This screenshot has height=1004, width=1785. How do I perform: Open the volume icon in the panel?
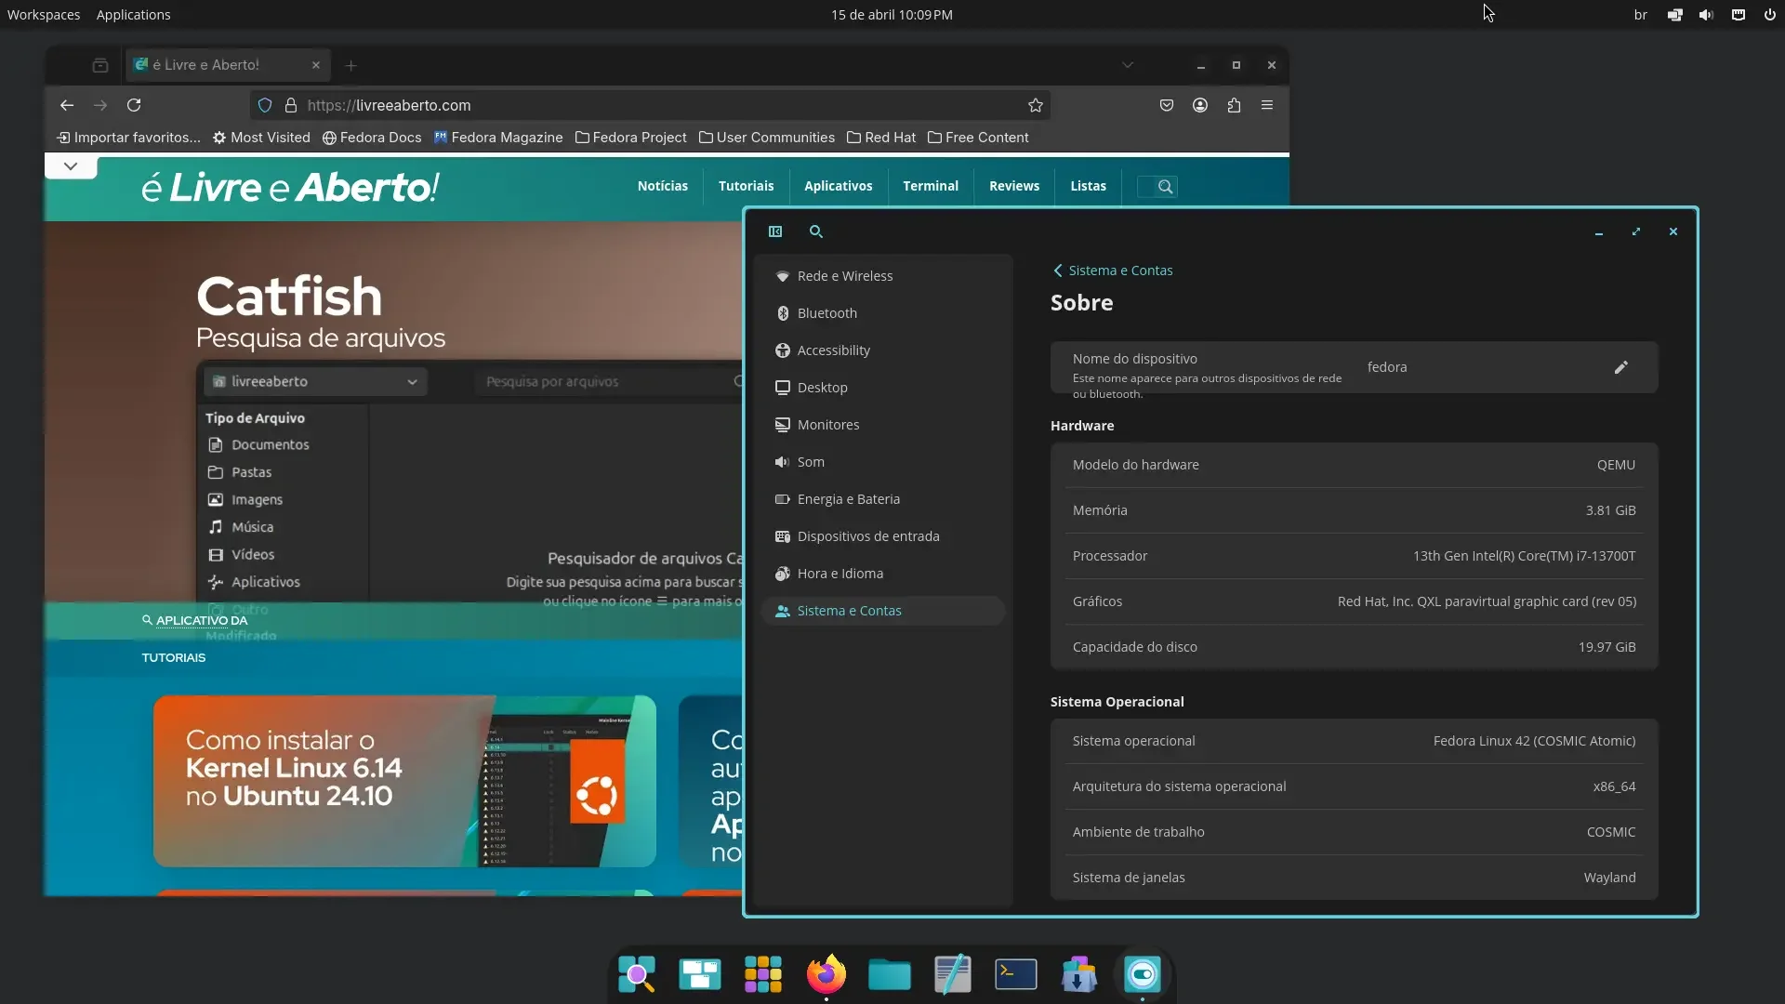click(x=1706, y=15)
